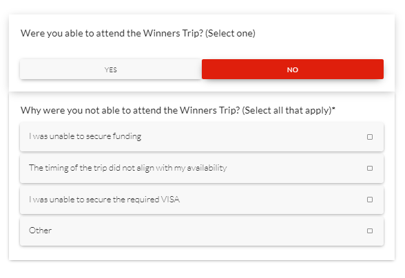Check the box for trip timing availability
The height and width of the screenshot is (278, 405).
pyautogui.click(x=370, y=169)
